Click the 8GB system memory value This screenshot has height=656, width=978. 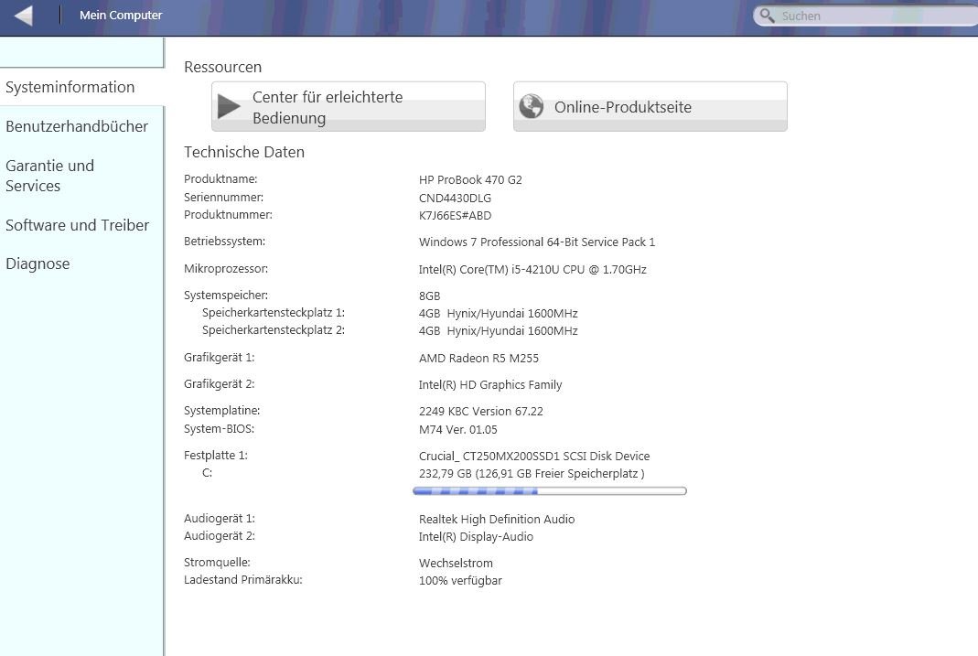click(x=429, y=296)
